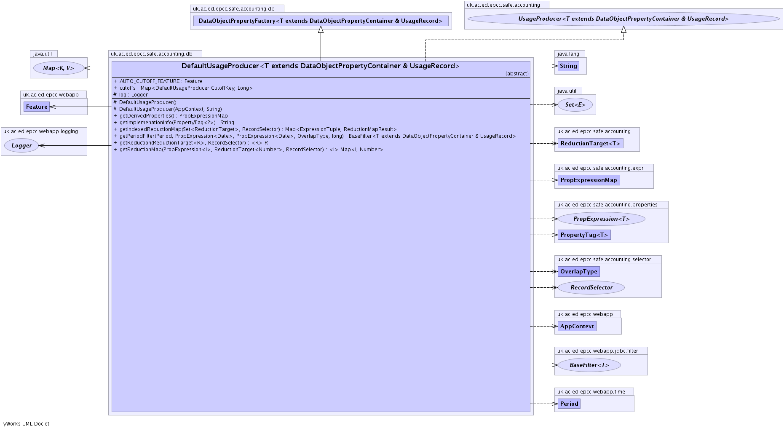Open the ReductionTarget<T> class box
This screenshot has height=431, width=784.
pos(590,144)
